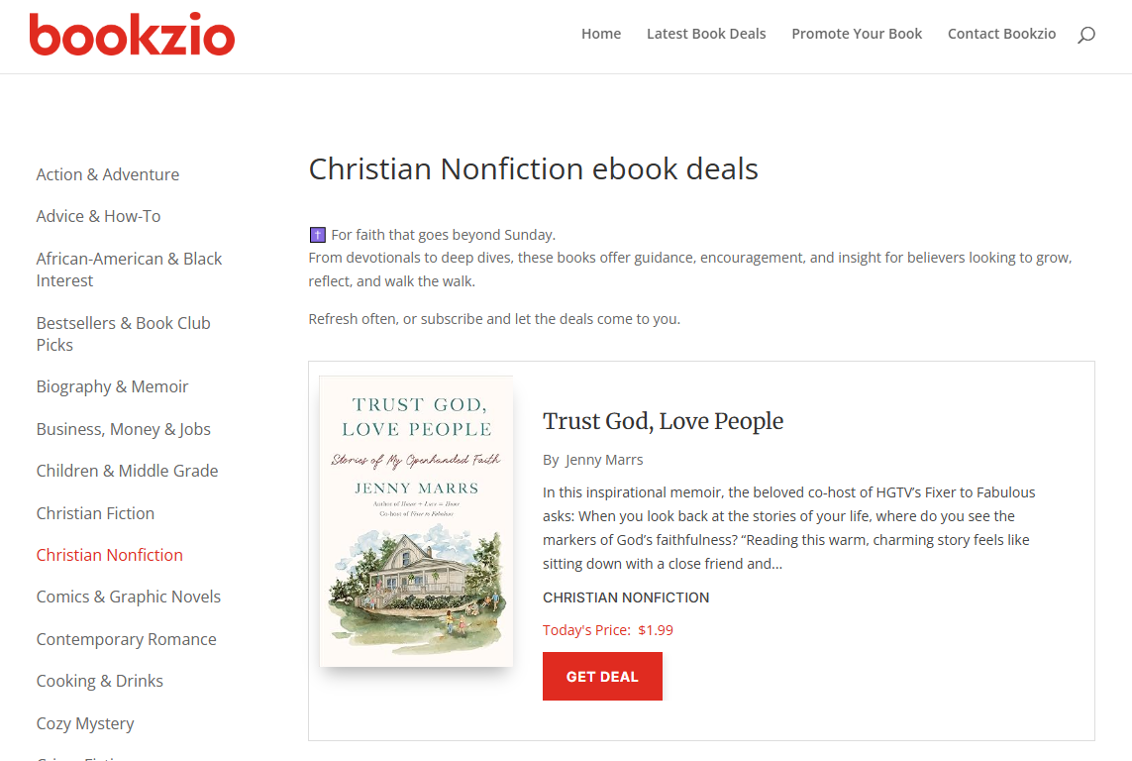Select the Contemporary Romance category
Viewport: 1132px width, 761px height.
126,639
